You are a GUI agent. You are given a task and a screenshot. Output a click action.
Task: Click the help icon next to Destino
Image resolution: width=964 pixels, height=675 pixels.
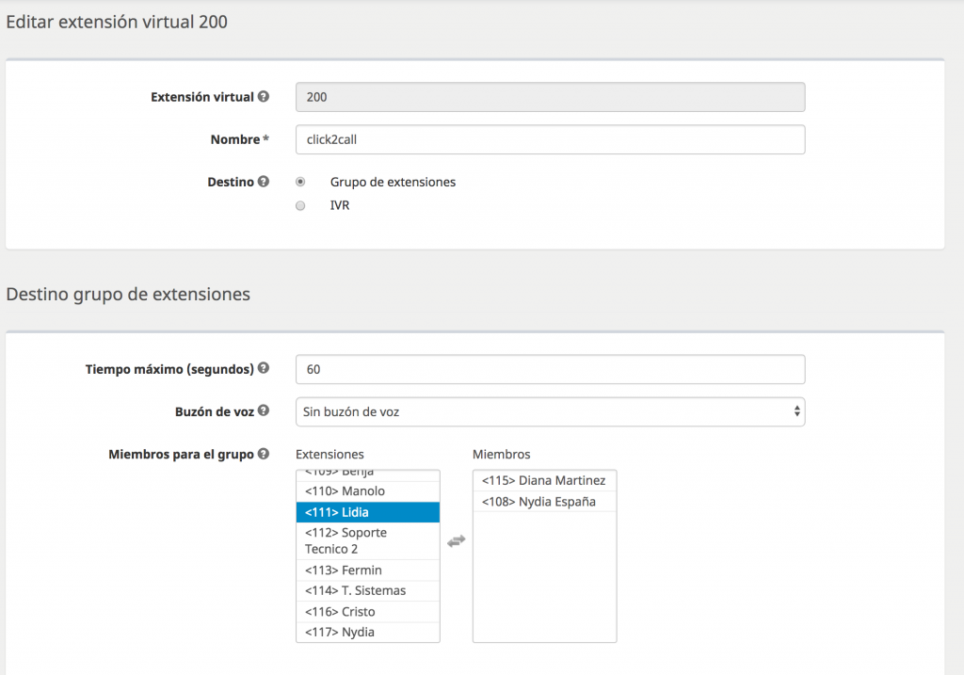[262, 181]
